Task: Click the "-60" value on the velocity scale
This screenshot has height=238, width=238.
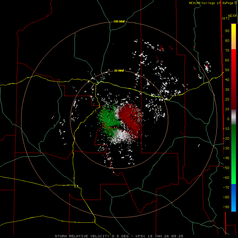Action: (x=226, y=178)
